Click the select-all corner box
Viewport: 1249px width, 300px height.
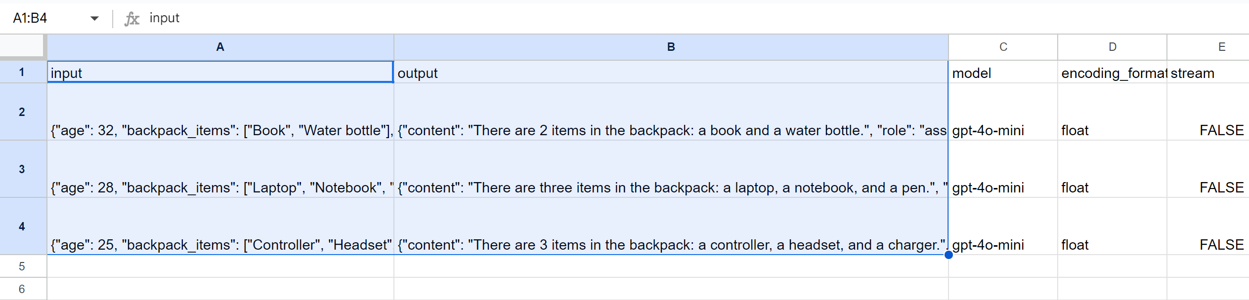[x=23, y=47]
